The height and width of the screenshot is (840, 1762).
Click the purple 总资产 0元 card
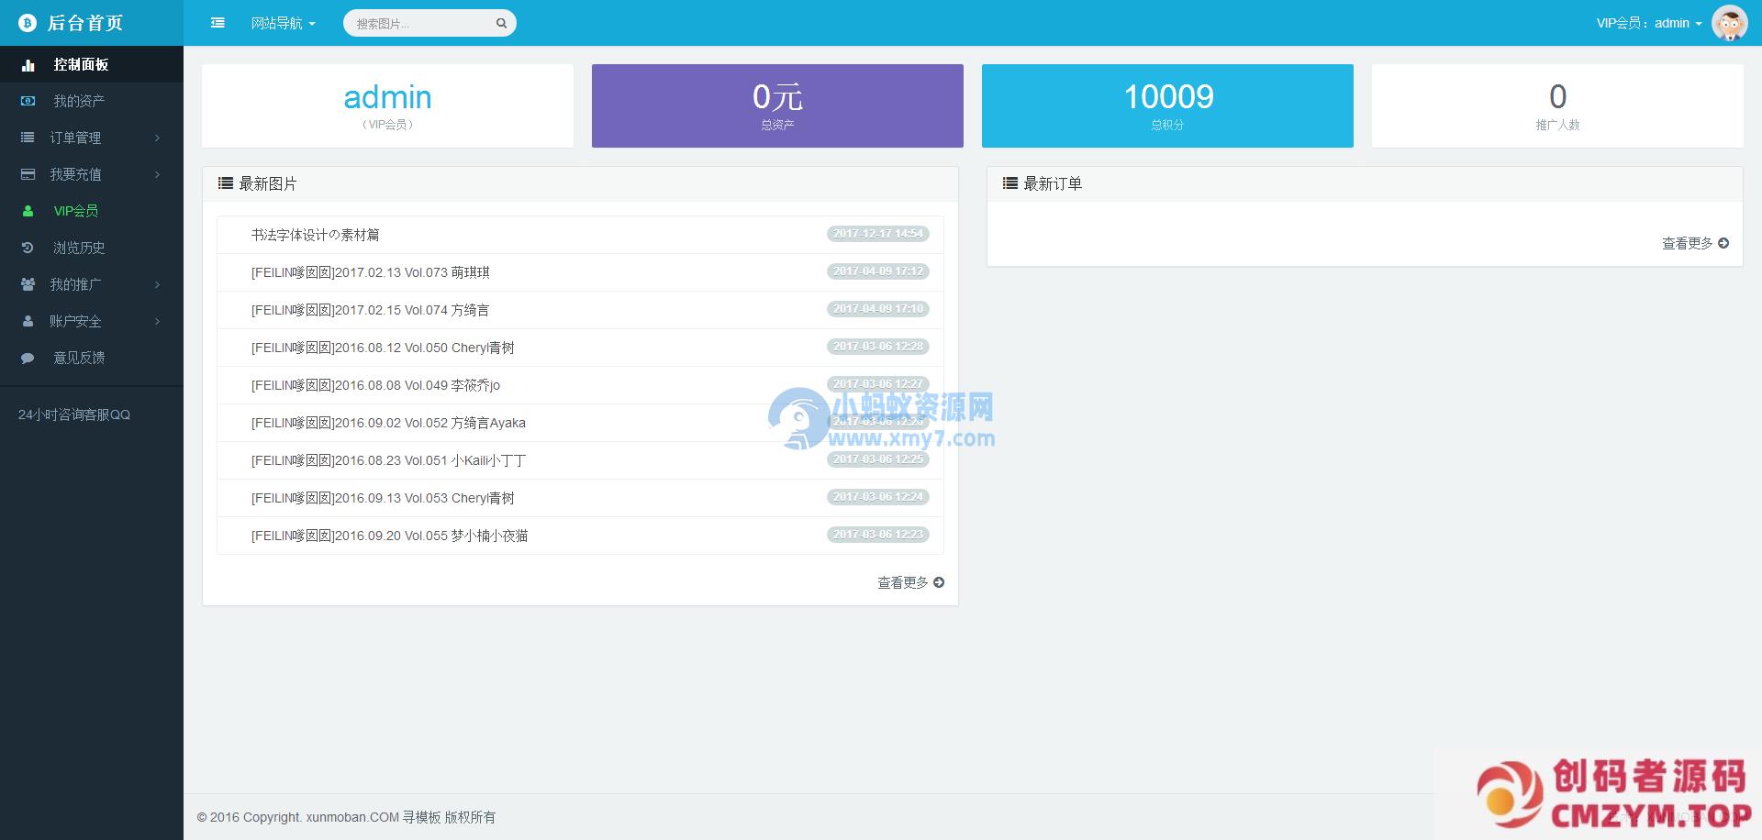777,105
